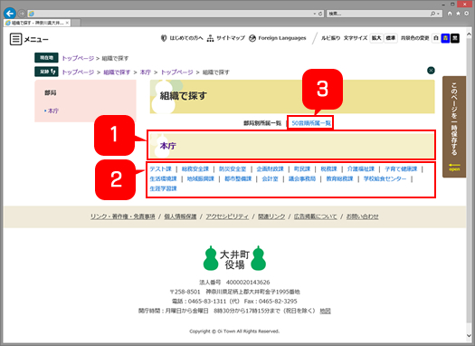
Task: Open the 広告掲載について footer link
Action: (316, 216)
